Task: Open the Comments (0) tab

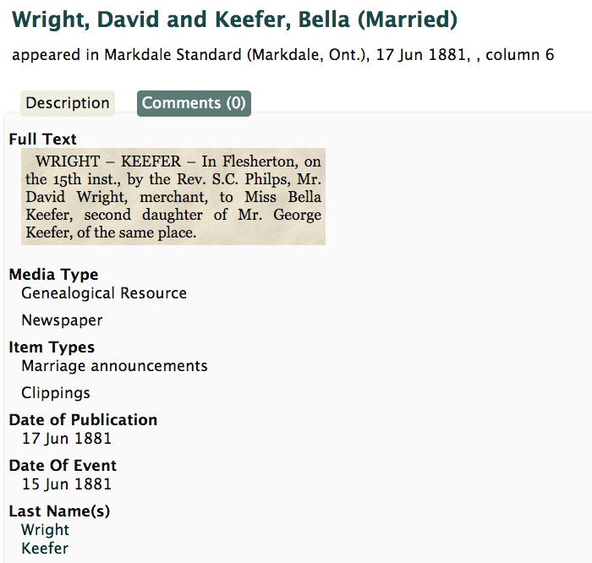Action: pos(194,103)
